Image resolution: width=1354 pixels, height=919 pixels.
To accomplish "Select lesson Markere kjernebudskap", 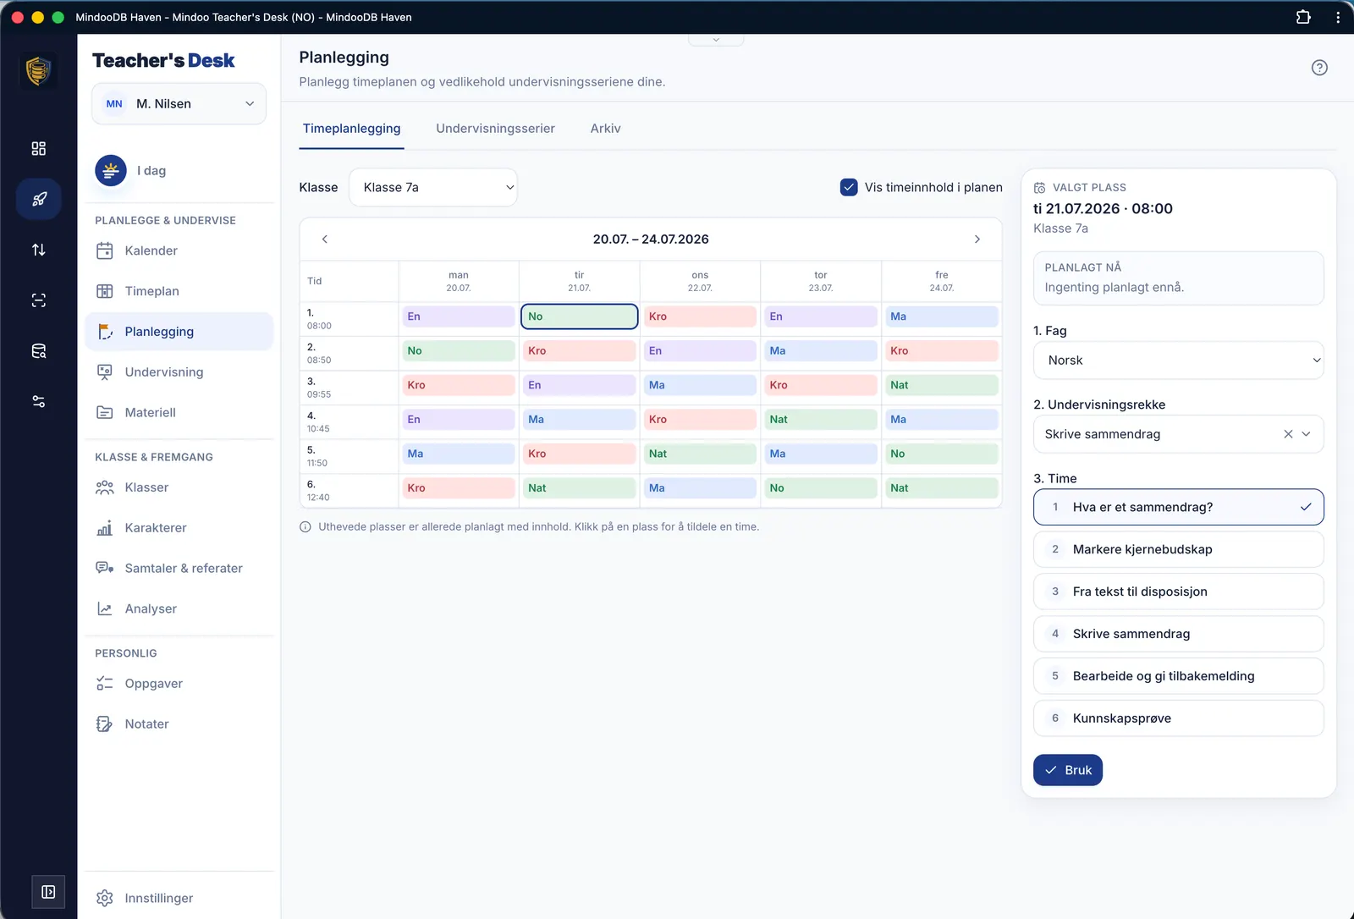I will point(1178,549).
